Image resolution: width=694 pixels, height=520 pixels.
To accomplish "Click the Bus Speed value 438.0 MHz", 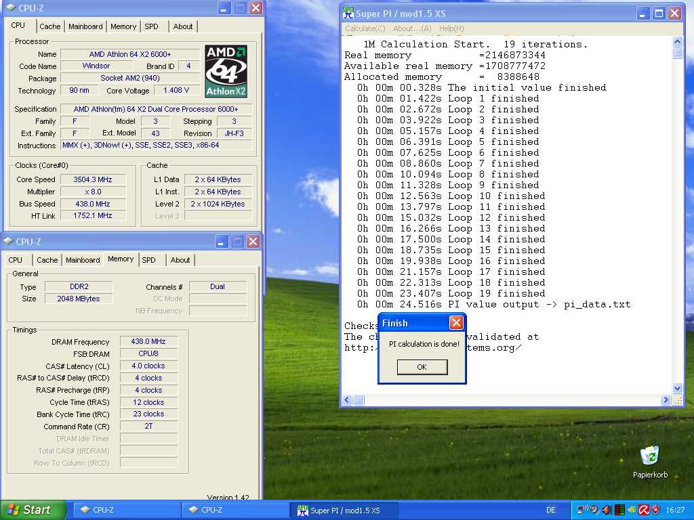I will point(93,204).
